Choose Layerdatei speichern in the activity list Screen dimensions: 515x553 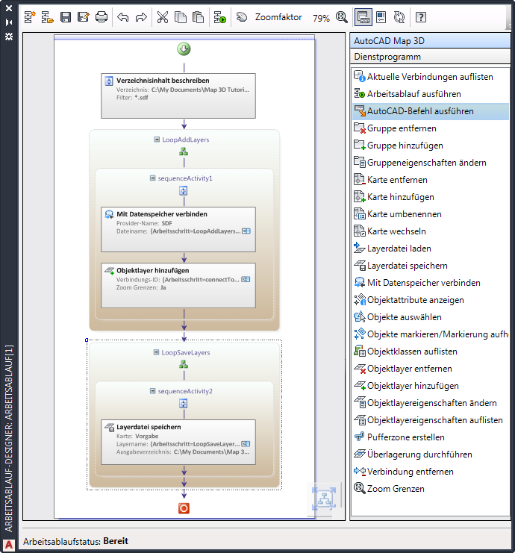tap(431, 266)
